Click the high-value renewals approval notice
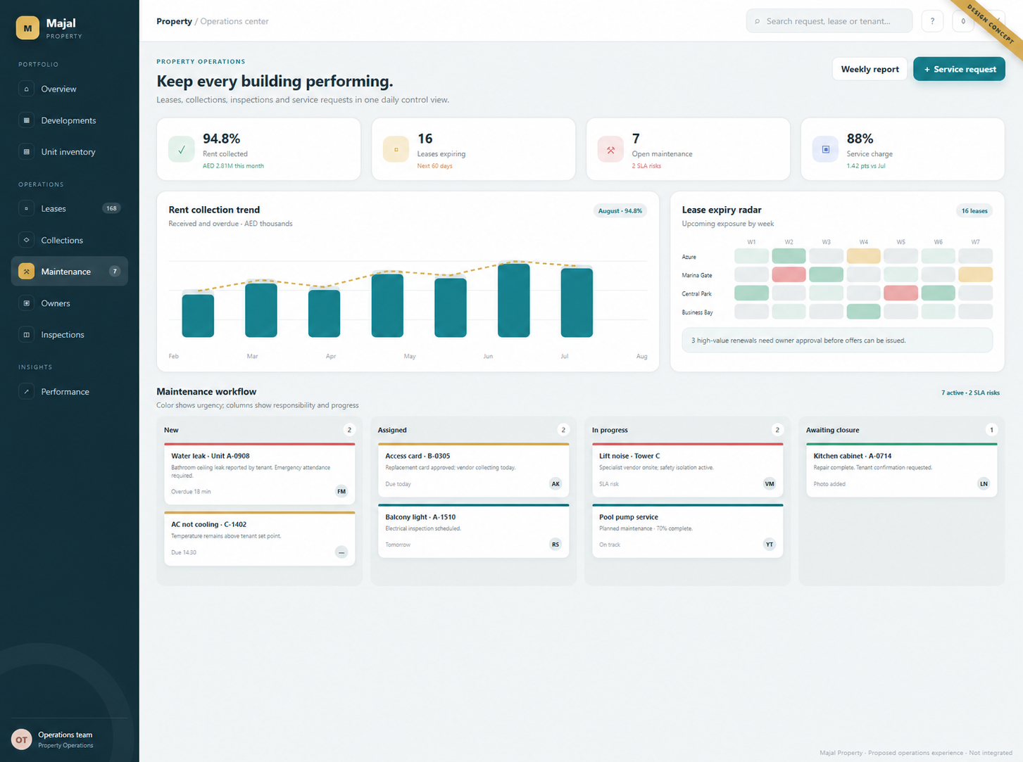This screenshot has height=762, width=1023. 837,341
